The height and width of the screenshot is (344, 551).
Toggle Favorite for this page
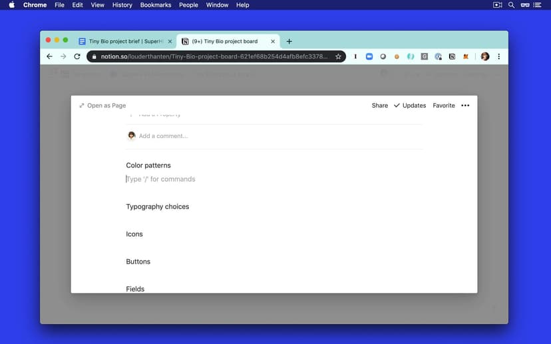(x=444, y=106)
